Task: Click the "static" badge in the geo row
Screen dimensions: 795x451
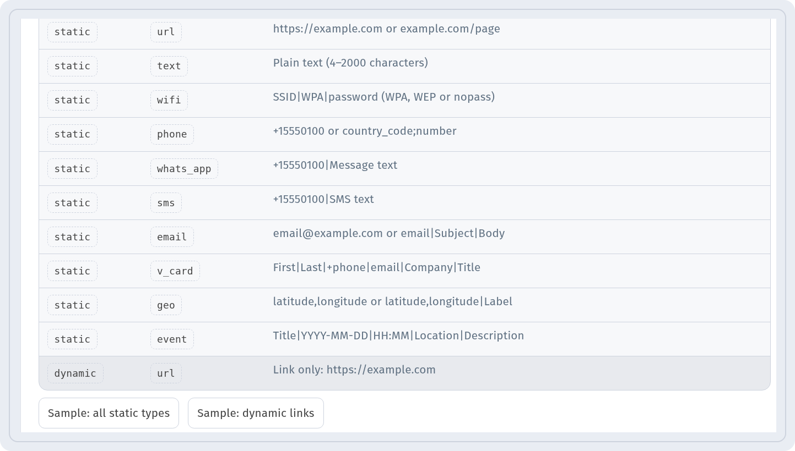Action: (x=72, y=305)
